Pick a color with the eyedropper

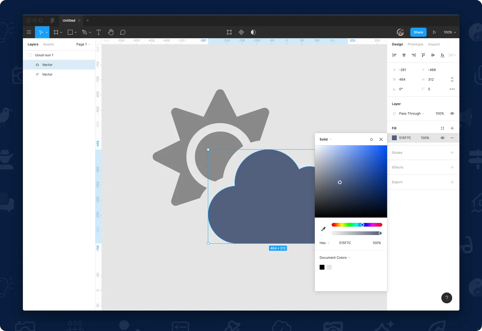tap(323, 229)
